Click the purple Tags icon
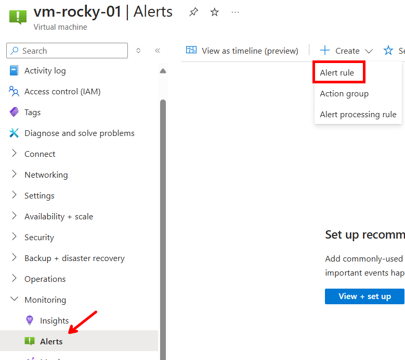 tap(14, 112)
